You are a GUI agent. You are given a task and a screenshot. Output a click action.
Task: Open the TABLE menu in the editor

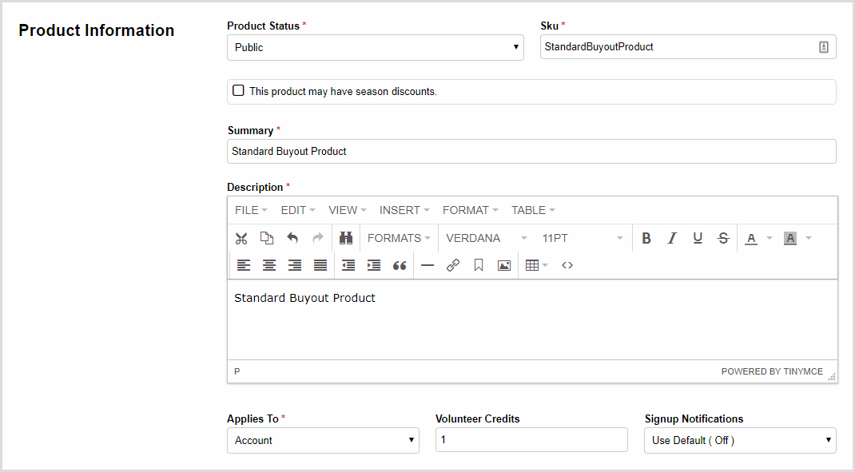point(527,210)
